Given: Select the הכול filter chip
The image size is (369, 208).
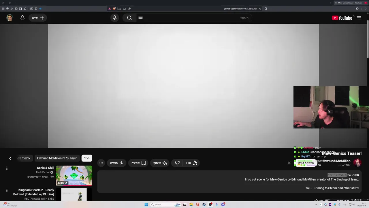Looking at the screenshot, I should (87, 158).
